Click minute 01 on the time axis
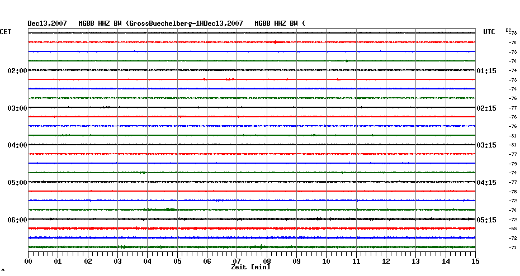520x276 pixels. [x=58, y=261]
